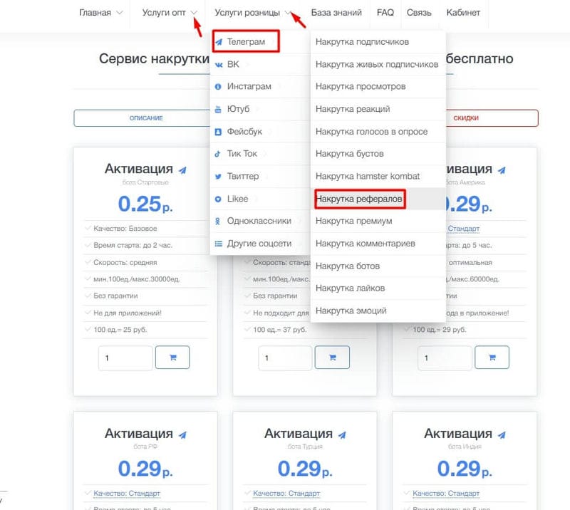This screenshot has height=510, width=570.
Task: Click the ОПИСАНИЕ button
Action: (x=146, y=118)
